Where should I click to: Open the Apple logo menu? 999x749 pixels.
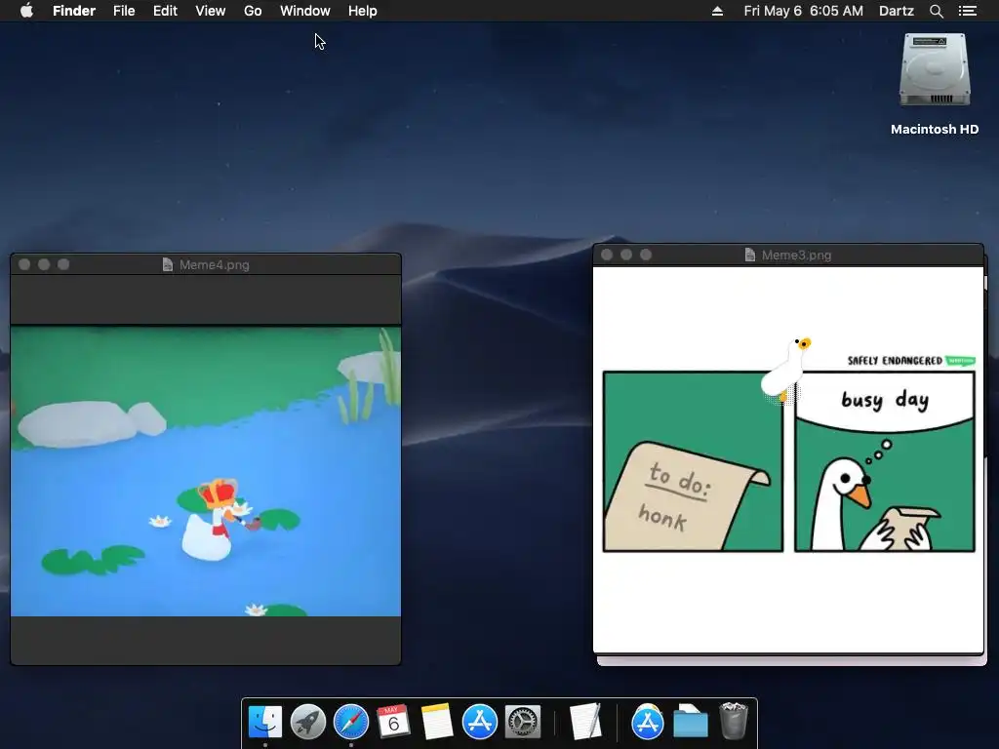pyautogui.click(x=26, y=11)
